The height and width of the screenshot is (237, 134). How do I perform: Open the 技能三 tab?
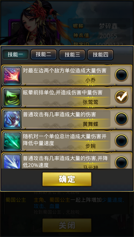pyautogui.click(x=72, y=55)
